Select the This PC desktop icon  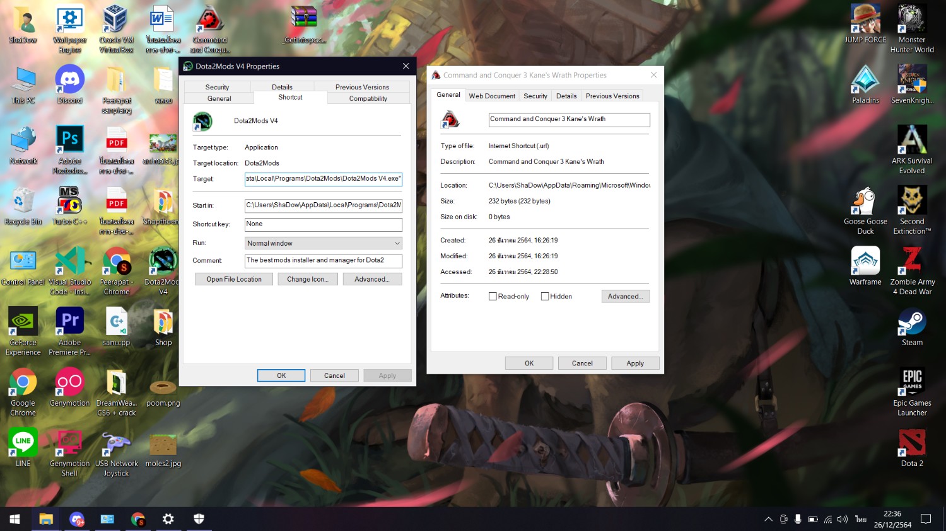click(x=23, y=85)
